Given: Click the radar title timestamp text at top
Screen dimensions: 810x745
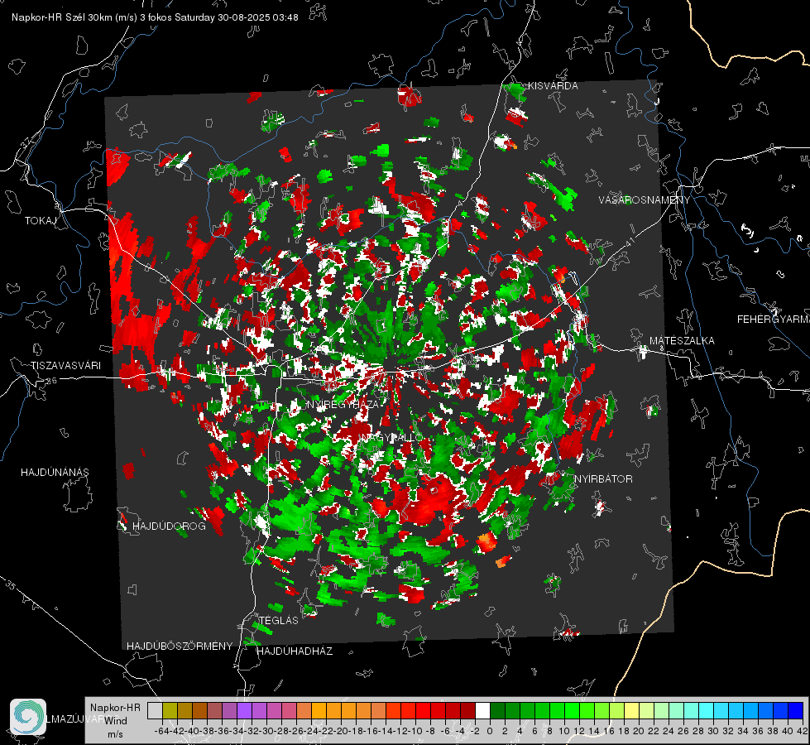Looking at the screenshot, I should 155,17.
